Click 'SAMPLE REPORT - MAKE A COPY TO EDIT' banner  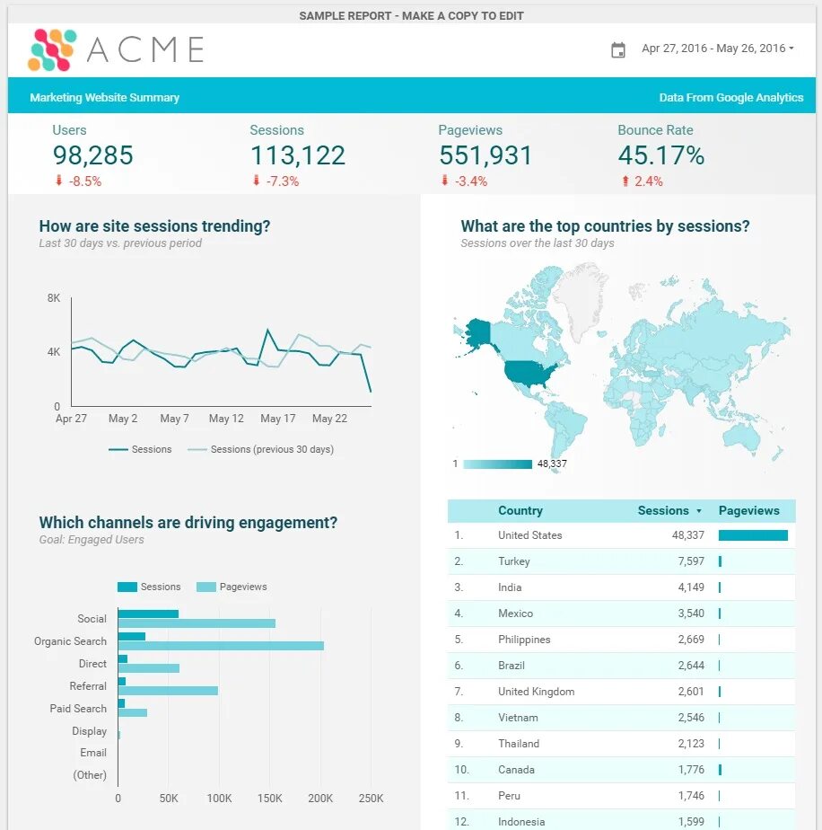click(x=411, y=16)
